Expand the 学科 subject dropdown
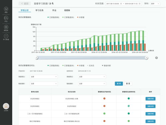The image size is (166, 125). coord(155,4)
